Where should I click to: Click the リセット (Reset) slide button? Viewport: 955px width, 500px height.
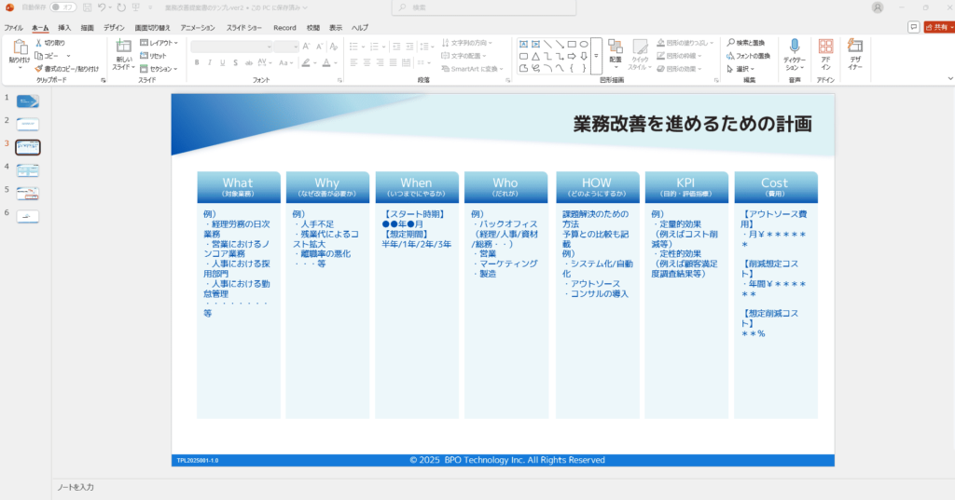153,56
